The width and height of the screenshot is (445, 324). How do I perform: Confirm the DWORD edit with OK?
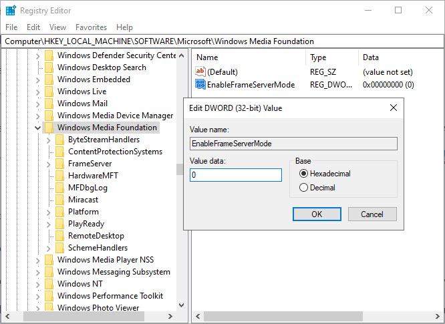[x=317, y=214]
